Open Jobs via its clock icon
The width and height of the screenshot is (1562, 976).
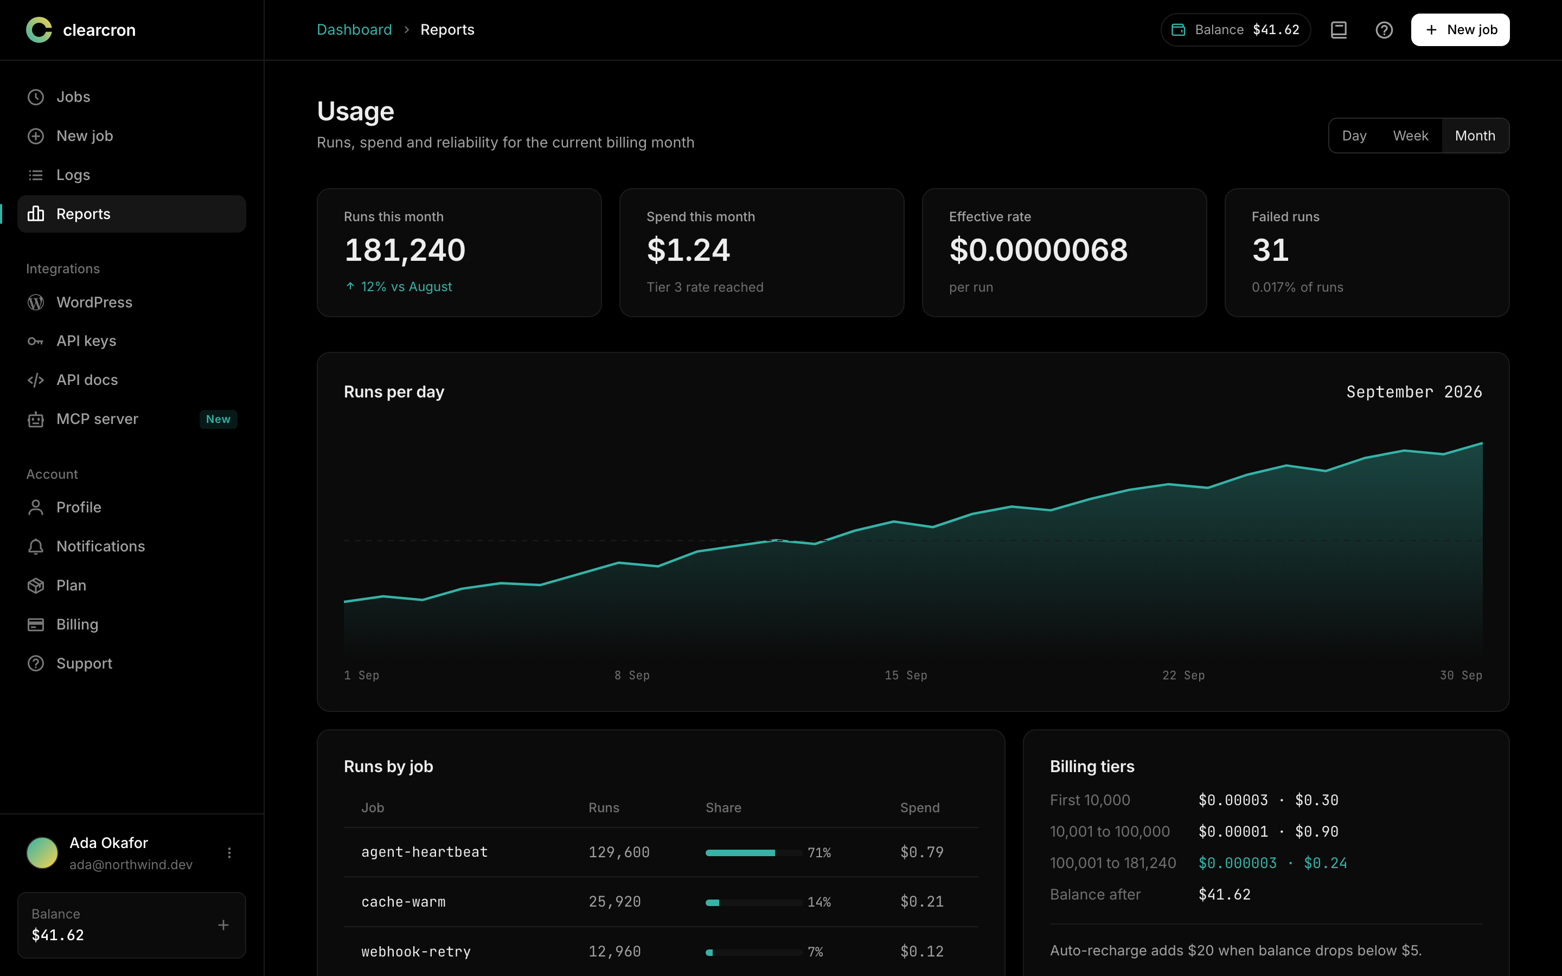(x=35, y=97)
